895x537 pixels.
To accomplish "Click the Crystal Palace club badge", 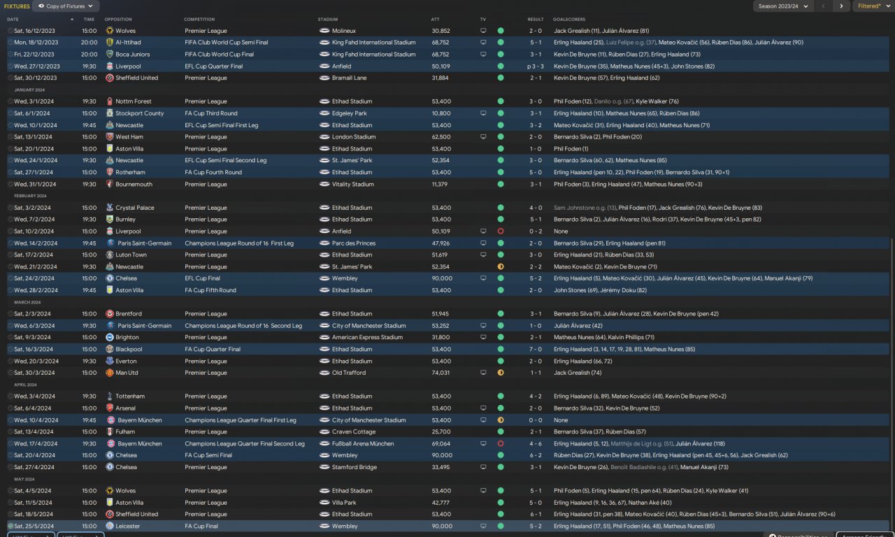I will point(110,208).
